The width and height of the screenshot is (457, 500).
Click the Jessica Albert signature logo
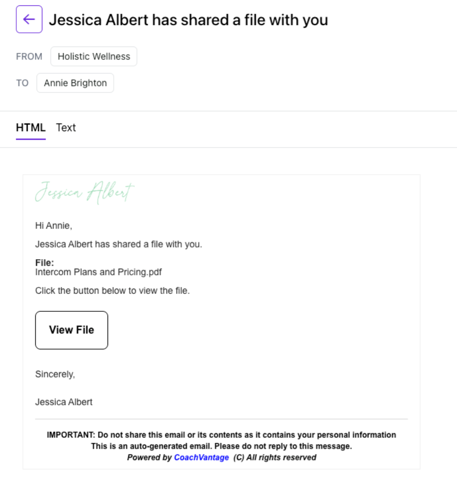pos(85,192)
